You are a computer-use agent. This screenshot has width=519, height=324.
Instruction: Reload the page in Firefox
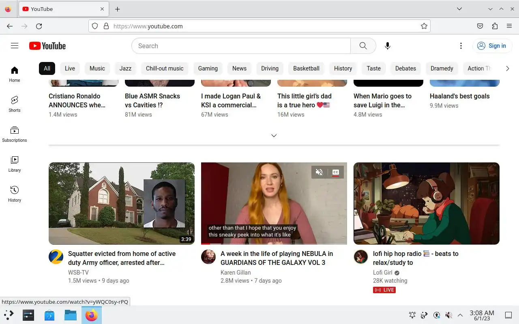39,26
